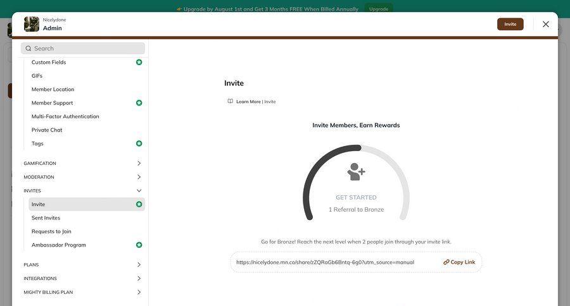Click the star badge on the Invite row
Viewport: 570px width, 306px height.
139,204
